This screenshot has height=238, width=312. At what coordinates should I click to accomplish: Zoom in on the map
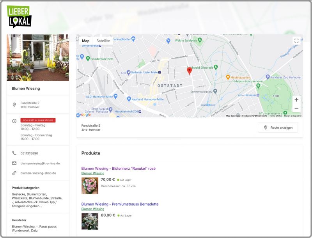(296, 100)
